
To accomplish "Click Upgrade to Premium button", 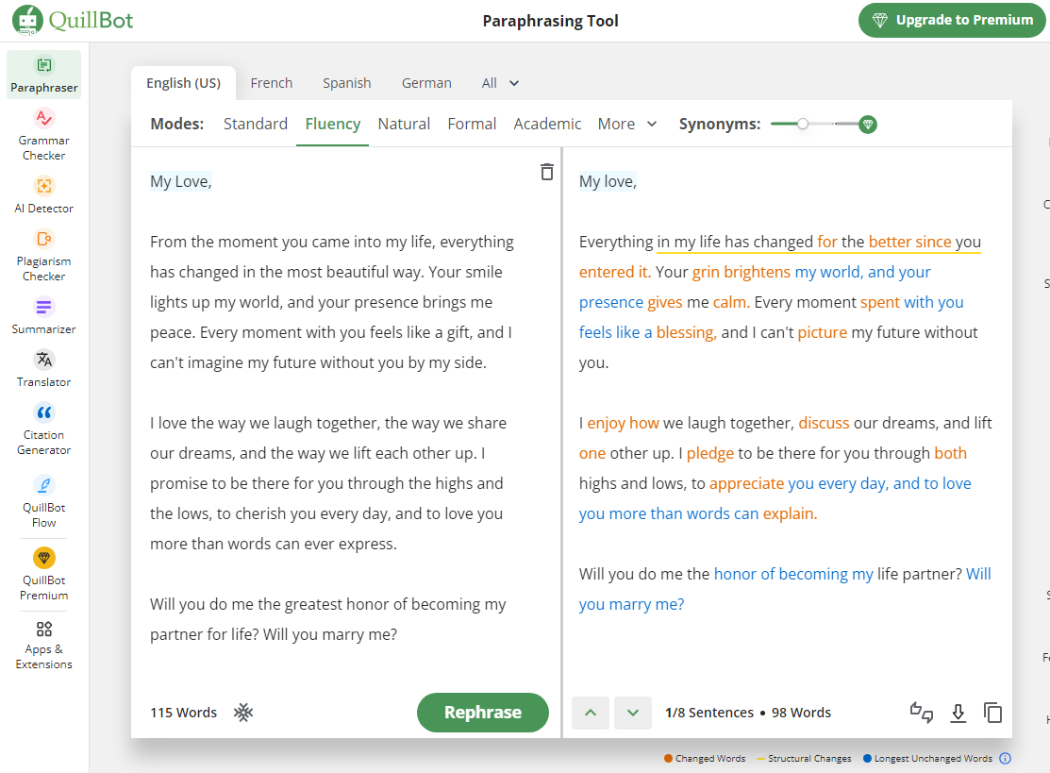I will pos(952,20).
